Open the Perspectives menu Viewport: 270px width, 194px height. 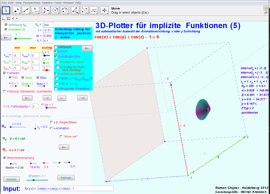(x=32, y=3)
